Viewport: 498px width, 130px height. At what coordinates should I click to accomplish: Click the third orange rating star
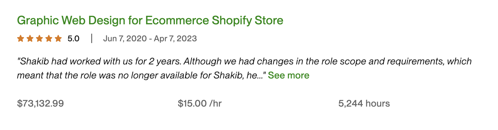(39, 38)
